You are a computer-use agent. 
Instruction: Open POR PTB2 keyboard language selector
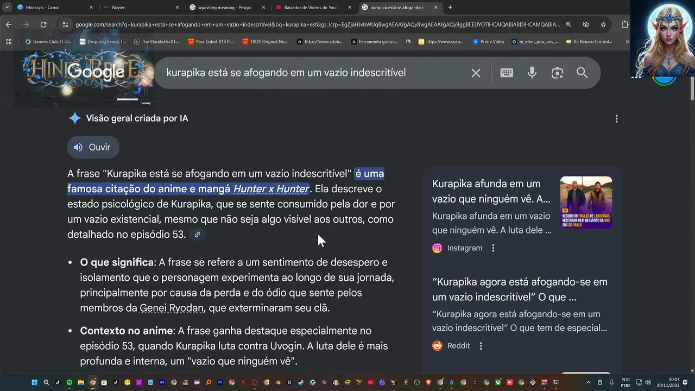625,382
